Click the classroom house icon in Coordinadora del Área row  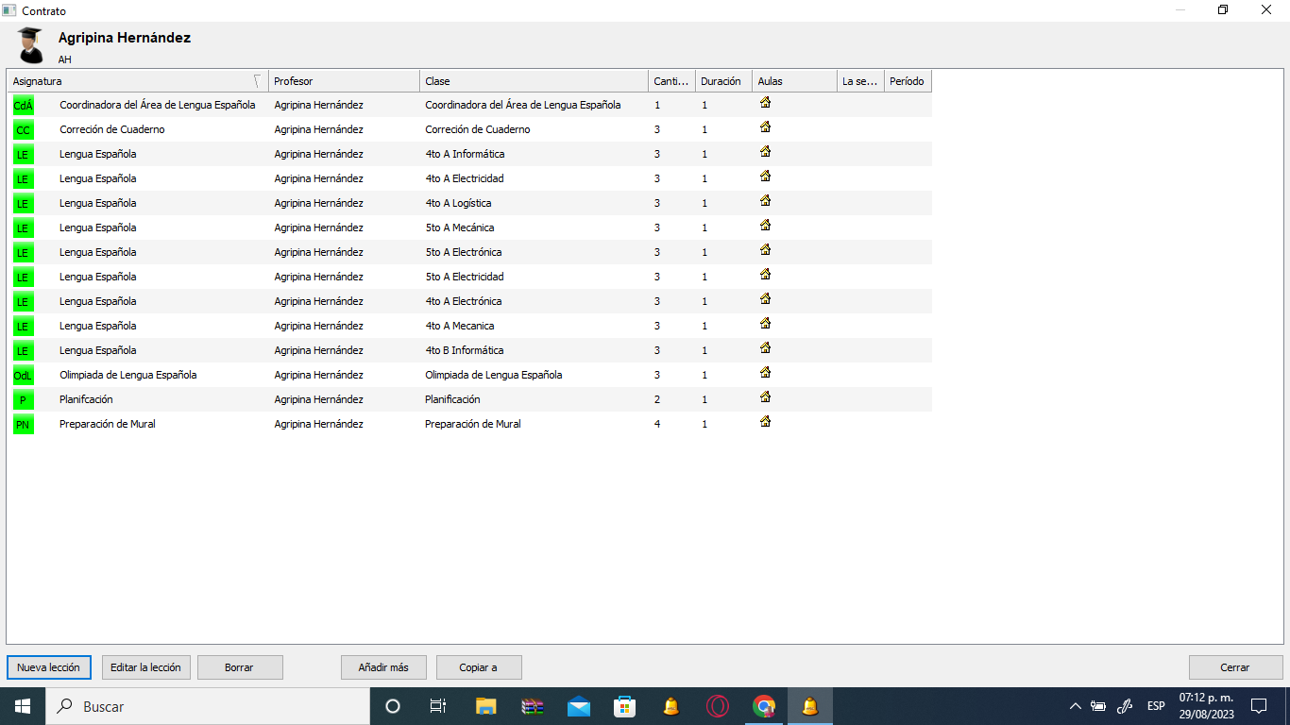[766, 102]
